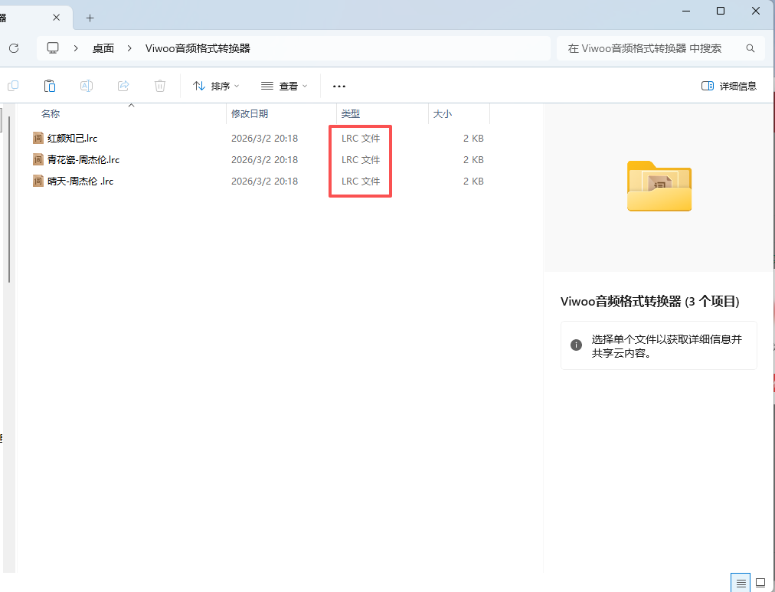
Task: Expand the chevron after 桌面 in path
Action: (x=129, y=48)
